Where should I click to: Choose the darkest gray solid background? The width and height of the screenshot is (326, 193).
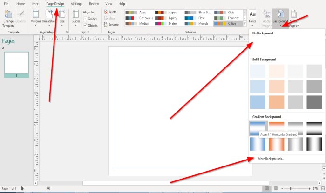(314, 102)
